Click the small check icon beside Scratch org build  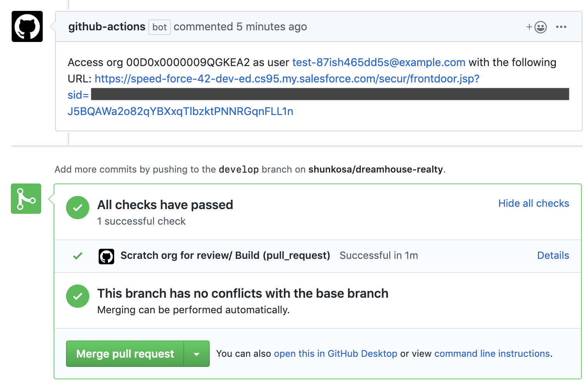pyautogui.click(x=78, y=256)
